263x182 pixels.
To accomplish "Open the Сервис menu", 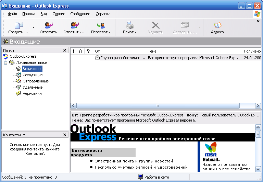I will [59, 14].
